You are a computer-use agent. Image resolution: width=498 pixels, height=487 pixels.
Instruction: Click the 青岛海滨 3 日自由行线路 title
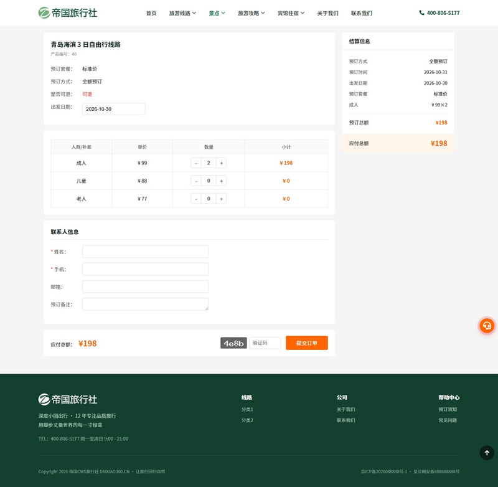click(86, 44)
